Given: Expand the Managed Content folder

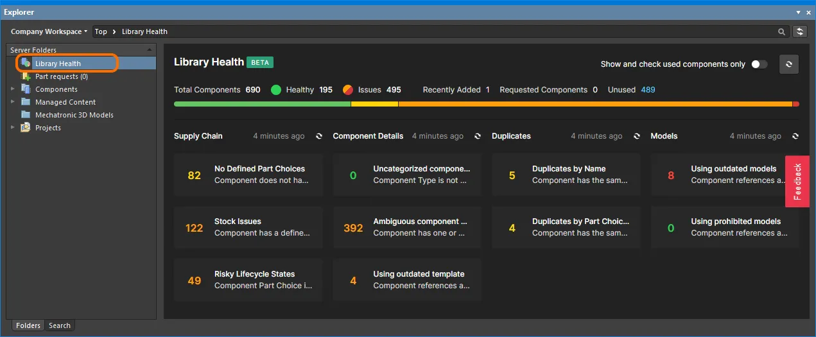Looking at the screenshot, I should click(x=13, y=102).
